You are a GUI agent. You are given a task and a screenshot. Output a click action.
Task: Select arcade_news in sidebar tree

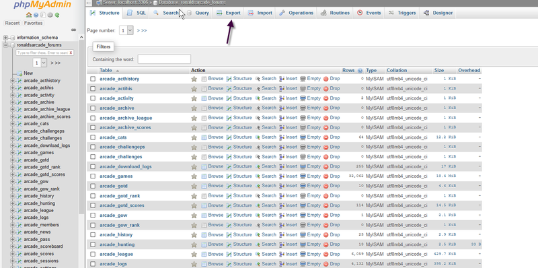pyautogui.click(x=37, y=232)
